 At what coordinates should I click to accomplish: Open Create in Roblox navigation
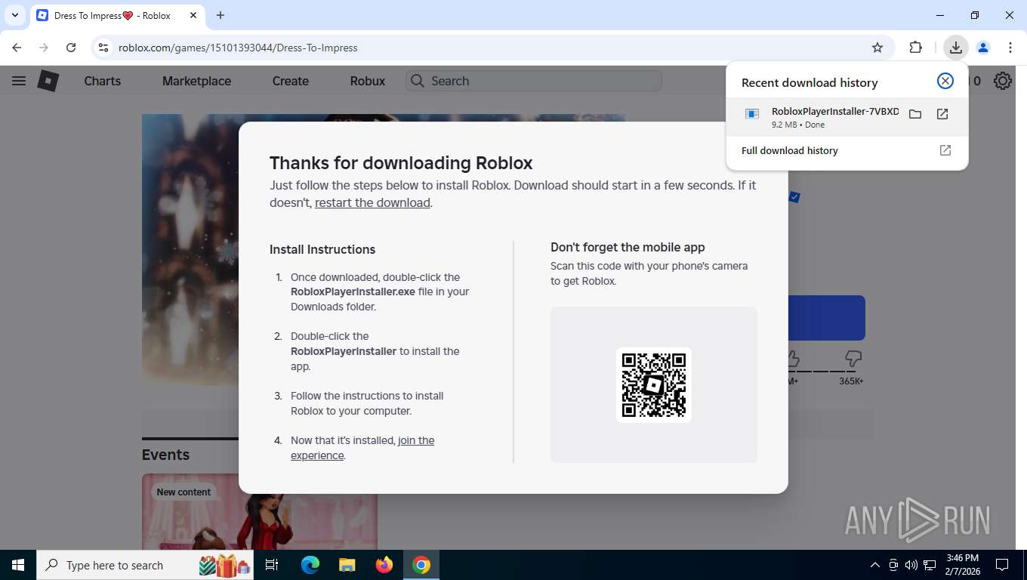coord(291,81)
